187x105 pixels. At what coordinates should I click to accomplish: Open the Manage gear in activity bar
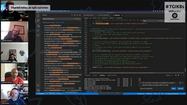(x=38, y=90)
